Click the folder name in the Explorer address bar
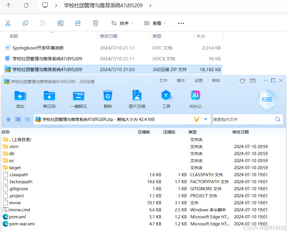 [103, 6]
